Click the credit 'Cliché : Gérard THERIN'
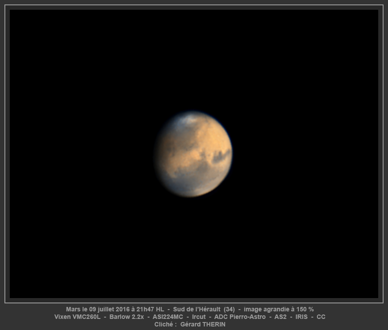 [x=190, y=324]
